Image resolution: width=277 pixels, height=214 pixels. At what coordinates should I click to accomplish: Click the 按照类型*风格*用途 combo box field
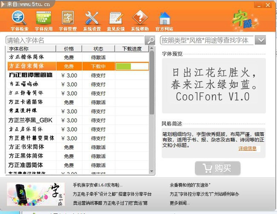click(x=207, y=40)
